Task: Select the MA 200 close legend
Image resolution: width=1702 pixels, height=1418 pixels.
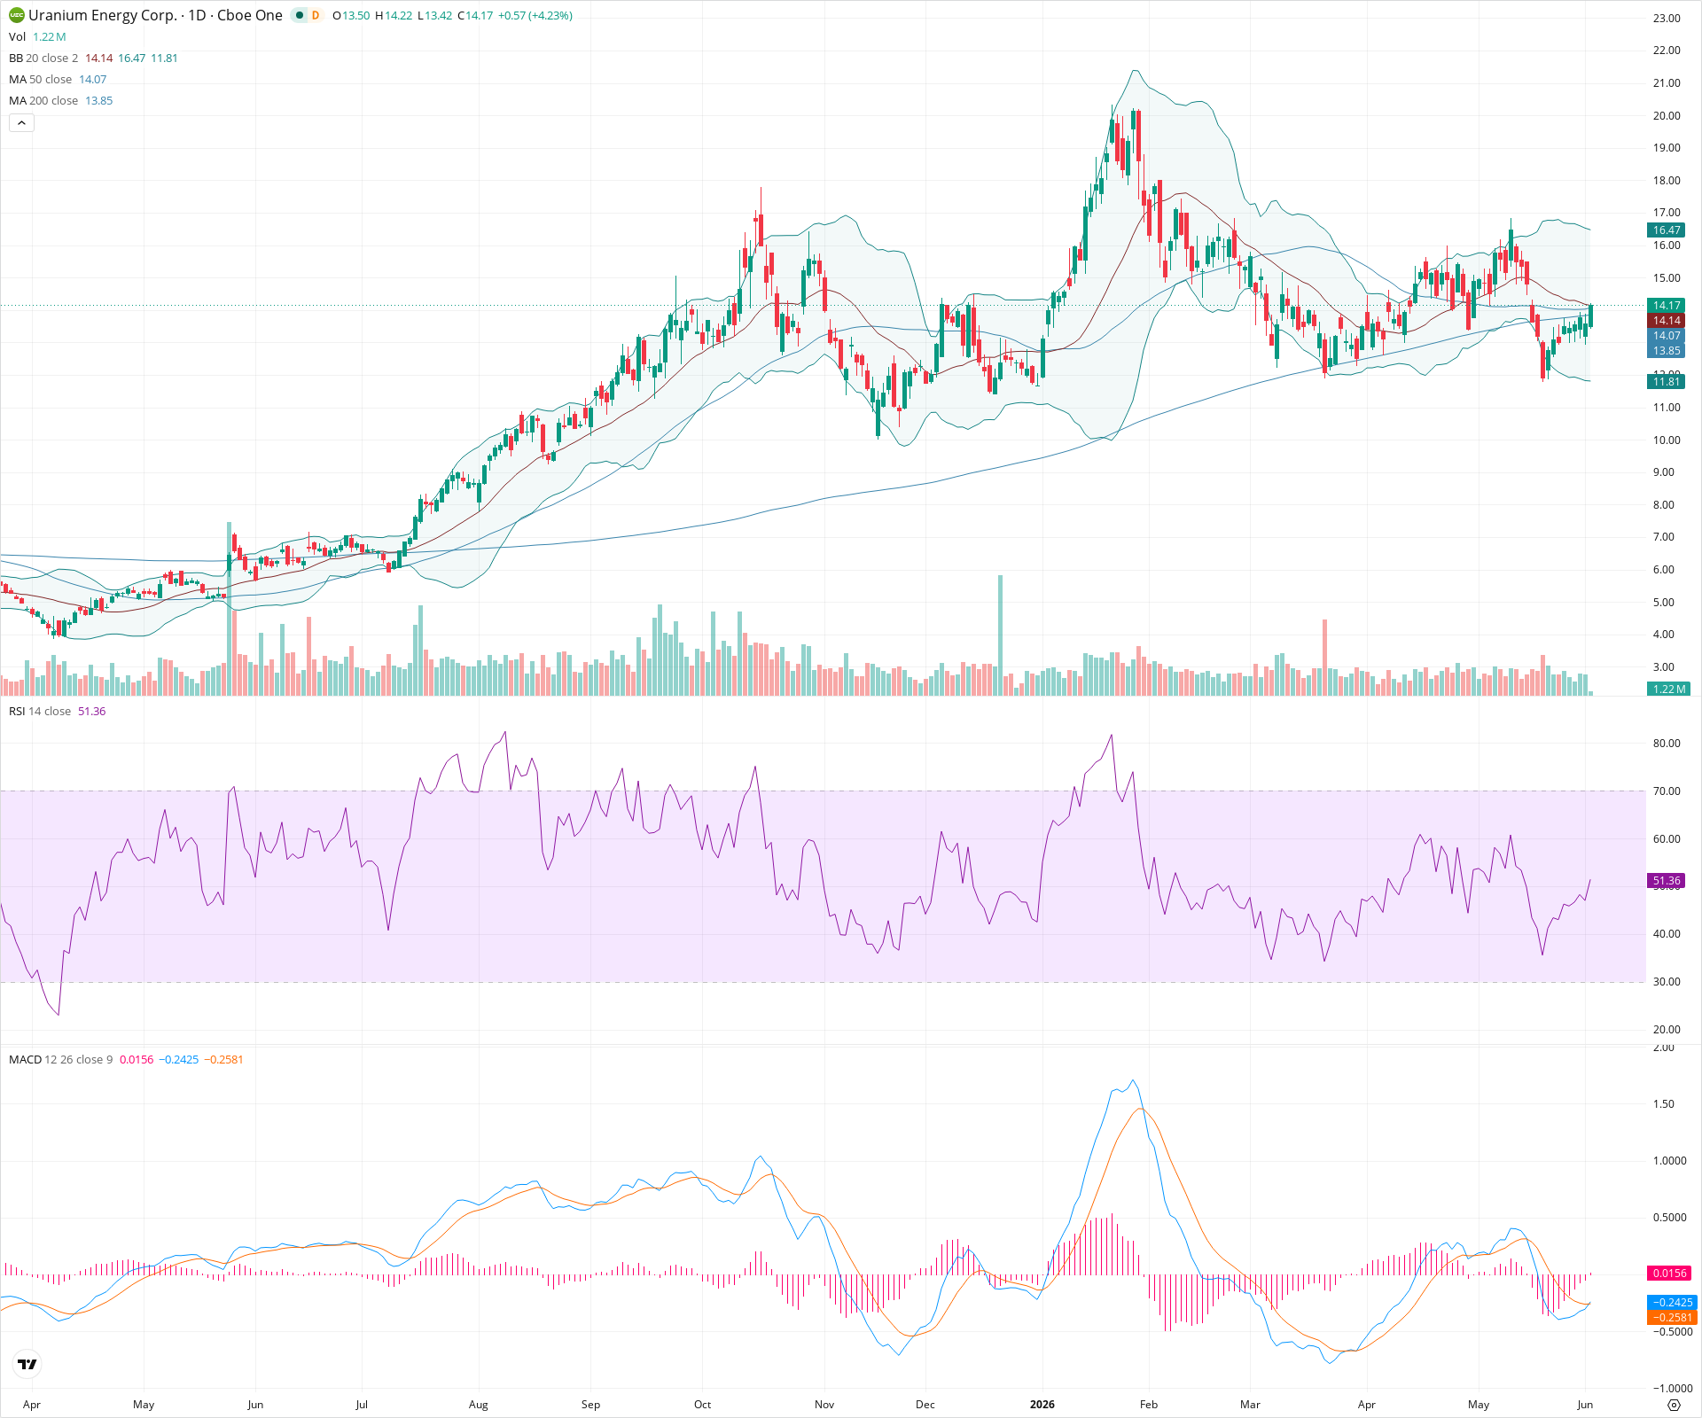Action: point(43,100)
